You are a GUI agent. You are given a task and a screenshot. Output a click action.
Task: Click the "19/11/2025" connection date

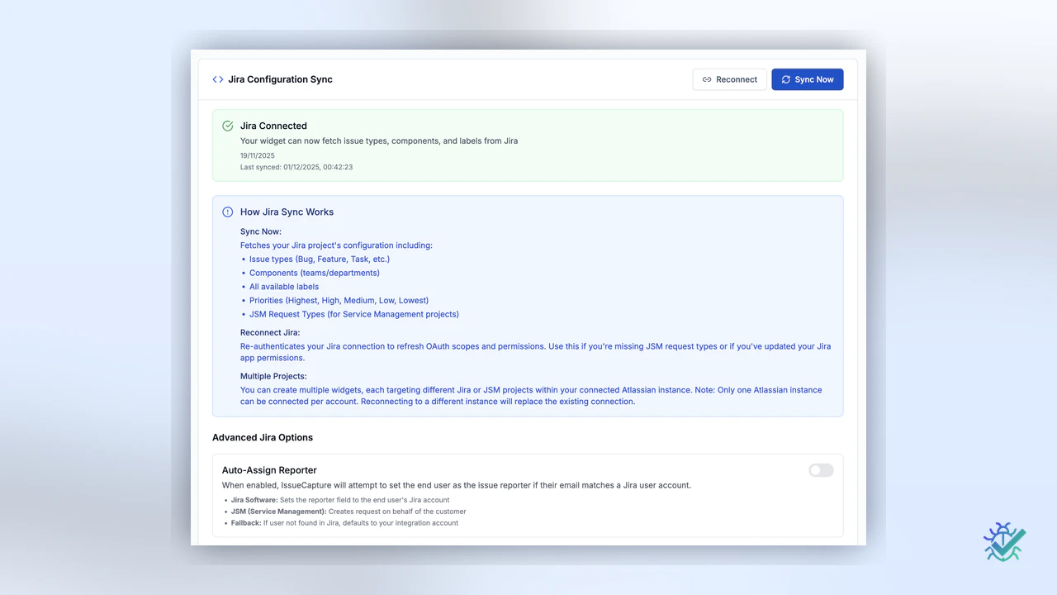258,155
